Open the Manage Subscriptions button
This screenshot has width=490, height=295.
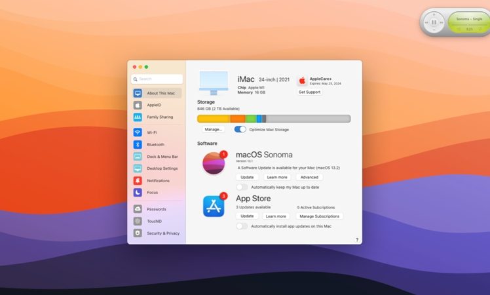(319, 216)
